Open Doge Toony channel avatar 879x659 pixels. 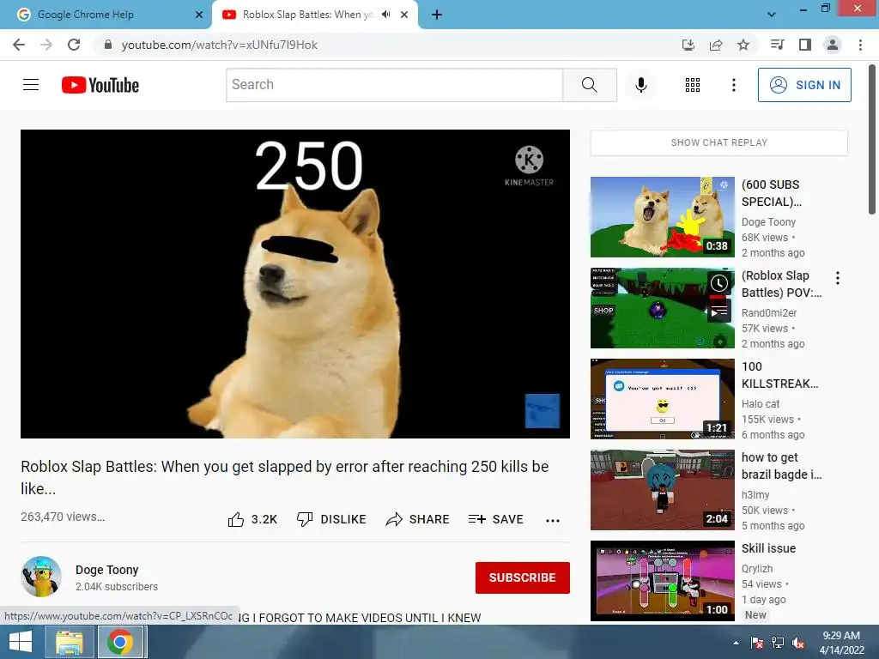(x=41, y=576)
